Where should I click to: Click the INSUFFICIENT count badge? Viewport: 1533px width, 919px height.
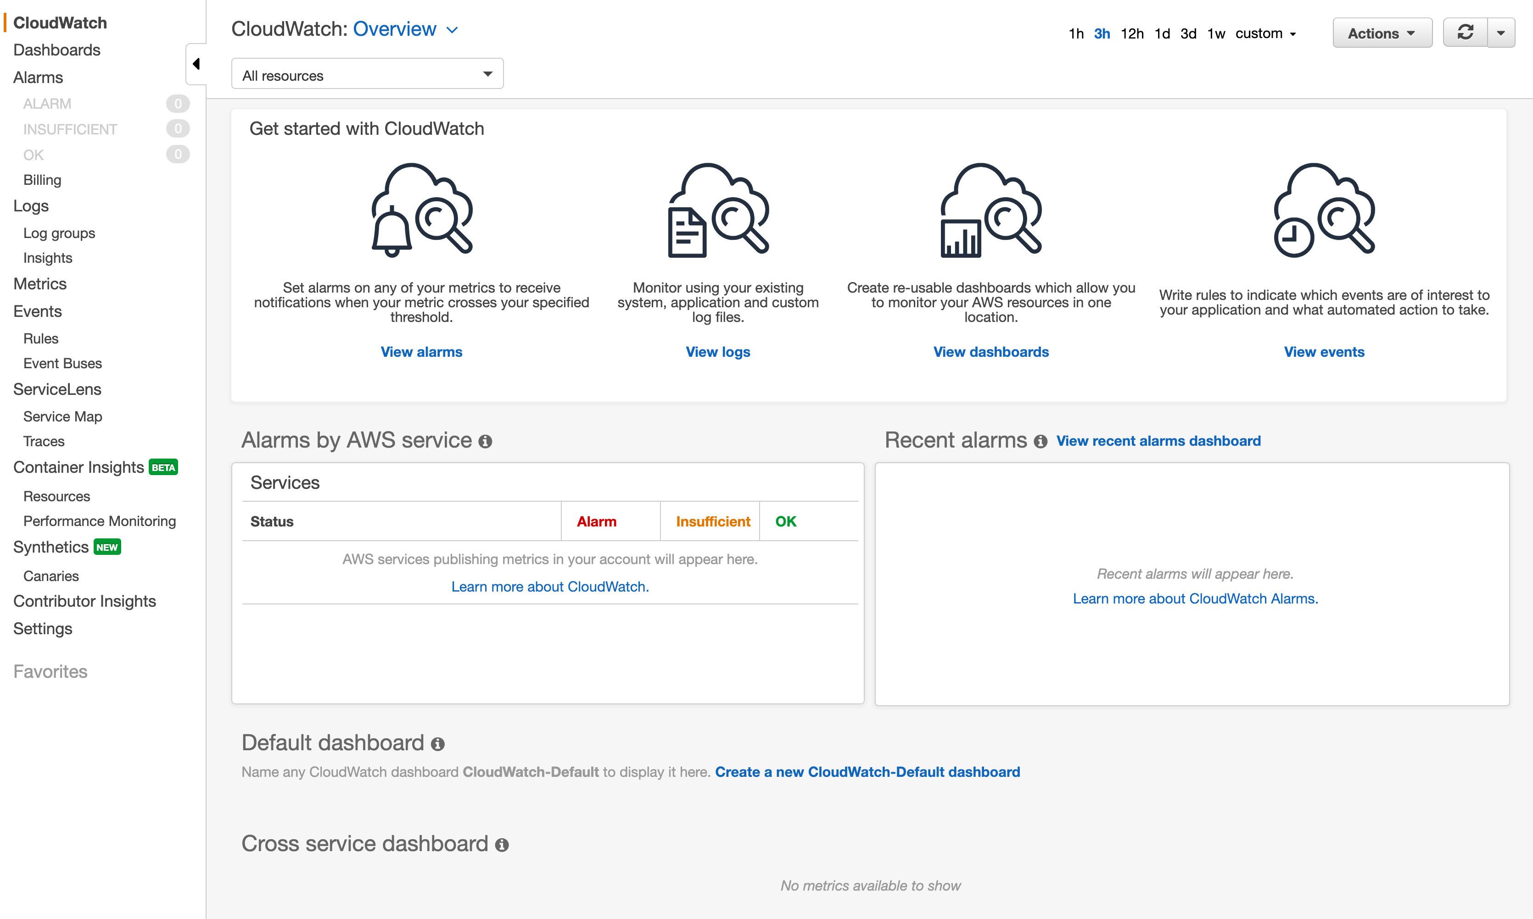[x=178, y=129]
